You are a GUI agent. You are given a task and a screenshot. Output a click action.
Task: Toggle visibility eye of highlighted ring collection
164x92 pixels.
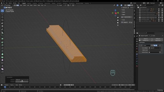pos(160,18)
